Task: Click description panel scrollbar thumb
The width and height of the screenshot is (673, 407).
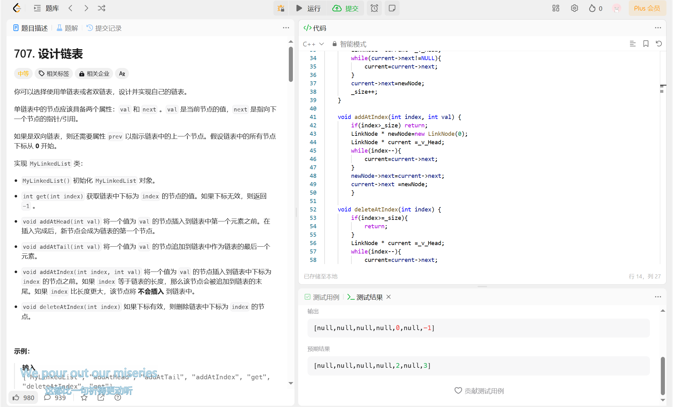Action: pyautogui.click(x=291, y=64)
